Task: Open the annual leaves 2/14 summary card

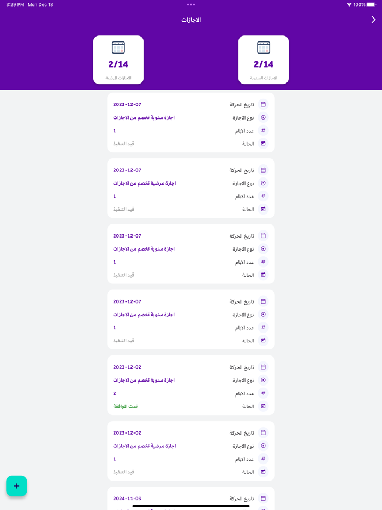Action: tap(264, 60)
